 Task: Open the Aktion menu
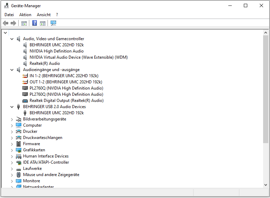pos(25,15)
